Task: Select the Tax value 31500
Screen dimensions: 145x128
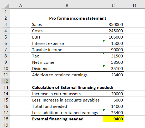Action: (113, 56)
